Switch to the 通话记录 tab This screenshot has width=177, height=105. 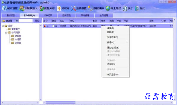pos(11,15)
